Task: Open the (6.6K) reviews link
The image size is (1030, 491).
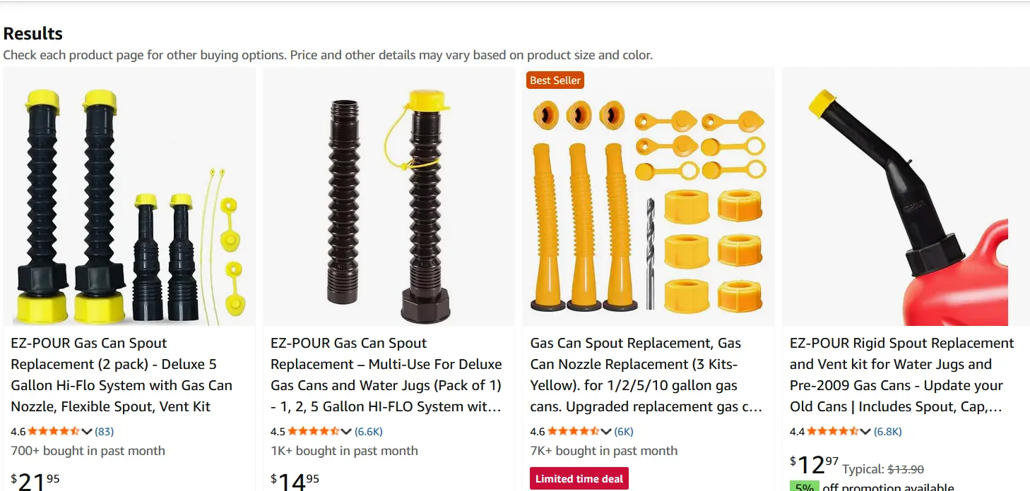Action: point(369,431)
